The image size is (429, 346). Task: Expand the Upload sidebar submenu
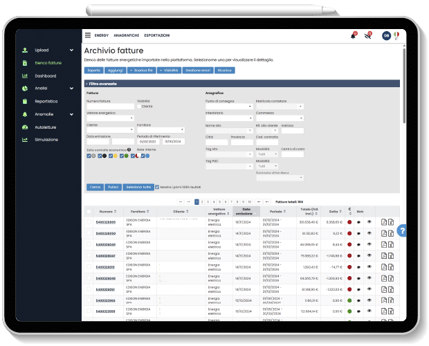pyautogui.click(x=71, y=50)
